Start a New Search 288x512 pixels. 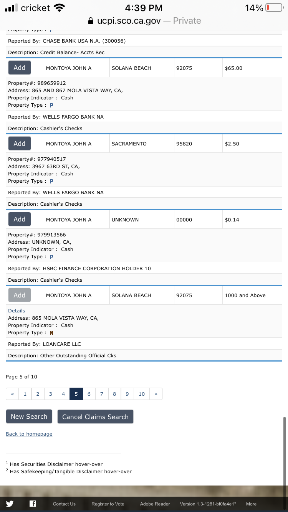coord(29,416)
